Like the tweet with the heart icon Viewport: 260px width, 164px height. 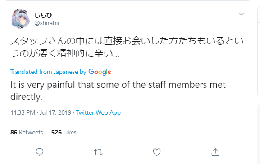157,152
